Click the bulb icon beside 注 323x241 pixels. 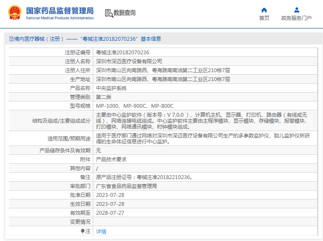83,231
